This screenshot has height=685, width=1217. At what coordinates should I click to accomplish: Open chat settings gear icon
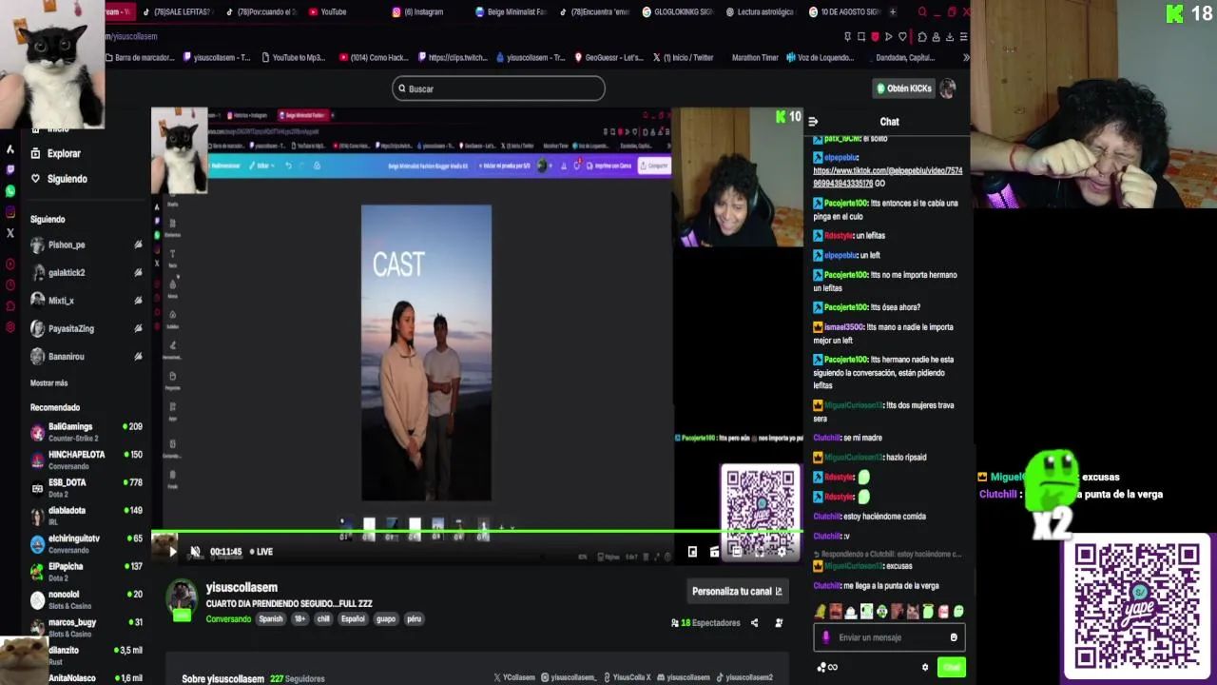pos(925,668)
